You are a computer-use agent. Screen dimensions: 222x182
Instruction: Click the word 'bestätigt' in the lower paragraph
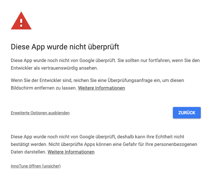click(21, 144)
